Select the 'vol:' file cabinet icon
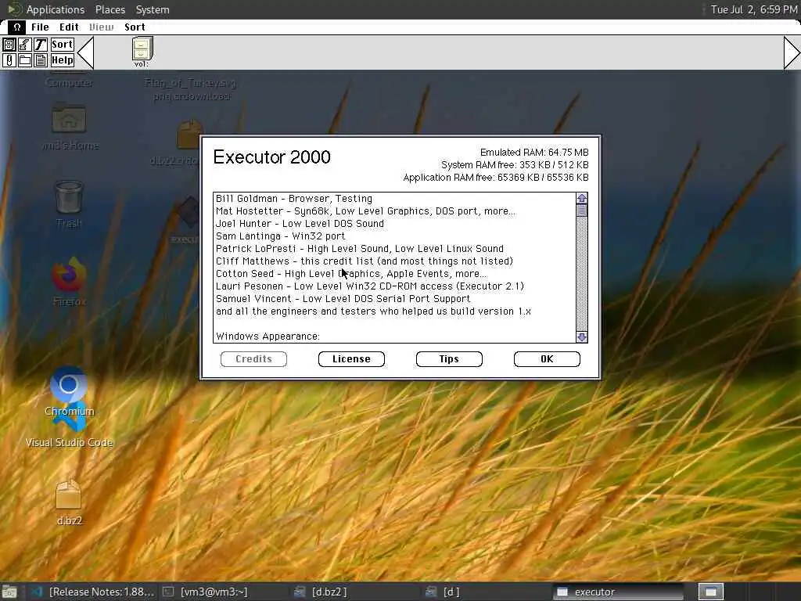The image size is (801, 601). point(142,52)
